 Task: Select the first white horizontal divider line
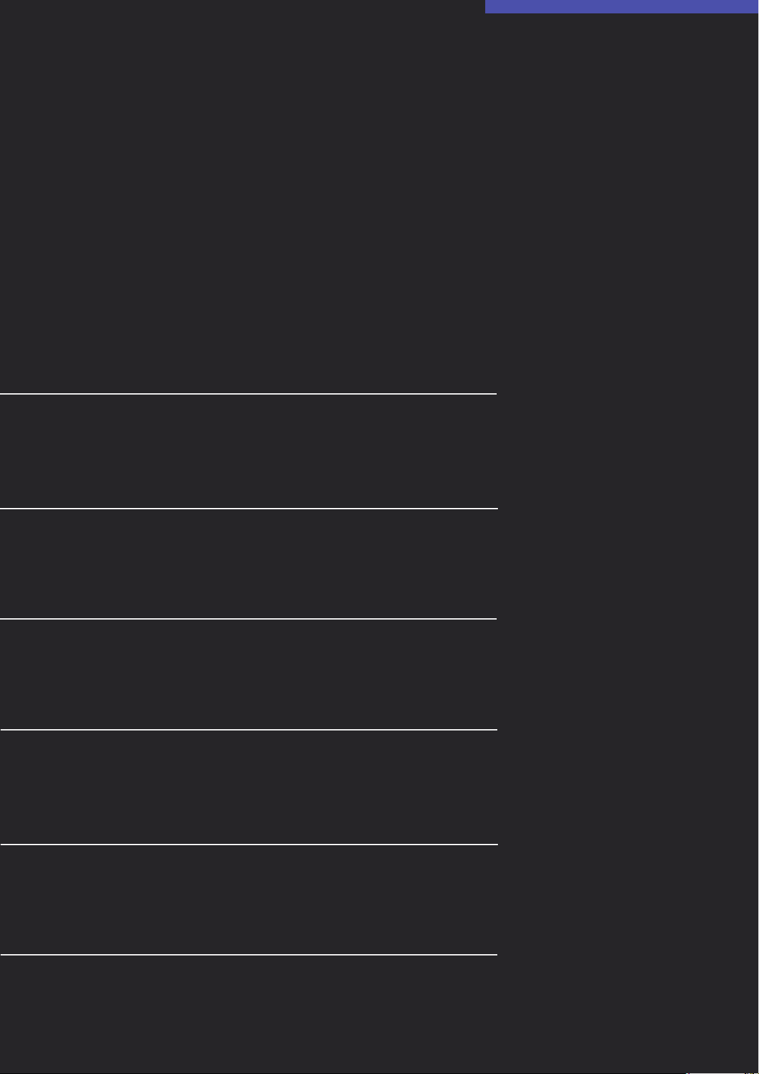tap(248, 394)
